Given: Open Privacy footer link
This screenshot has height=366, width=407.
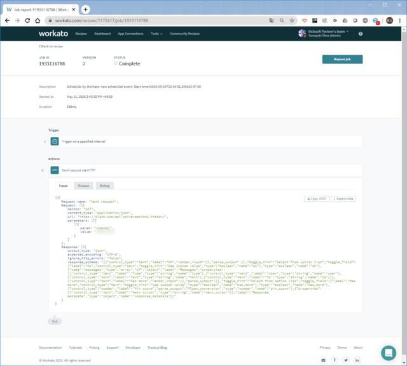Looking at the screenshot, I should click(x=325, y=348).
